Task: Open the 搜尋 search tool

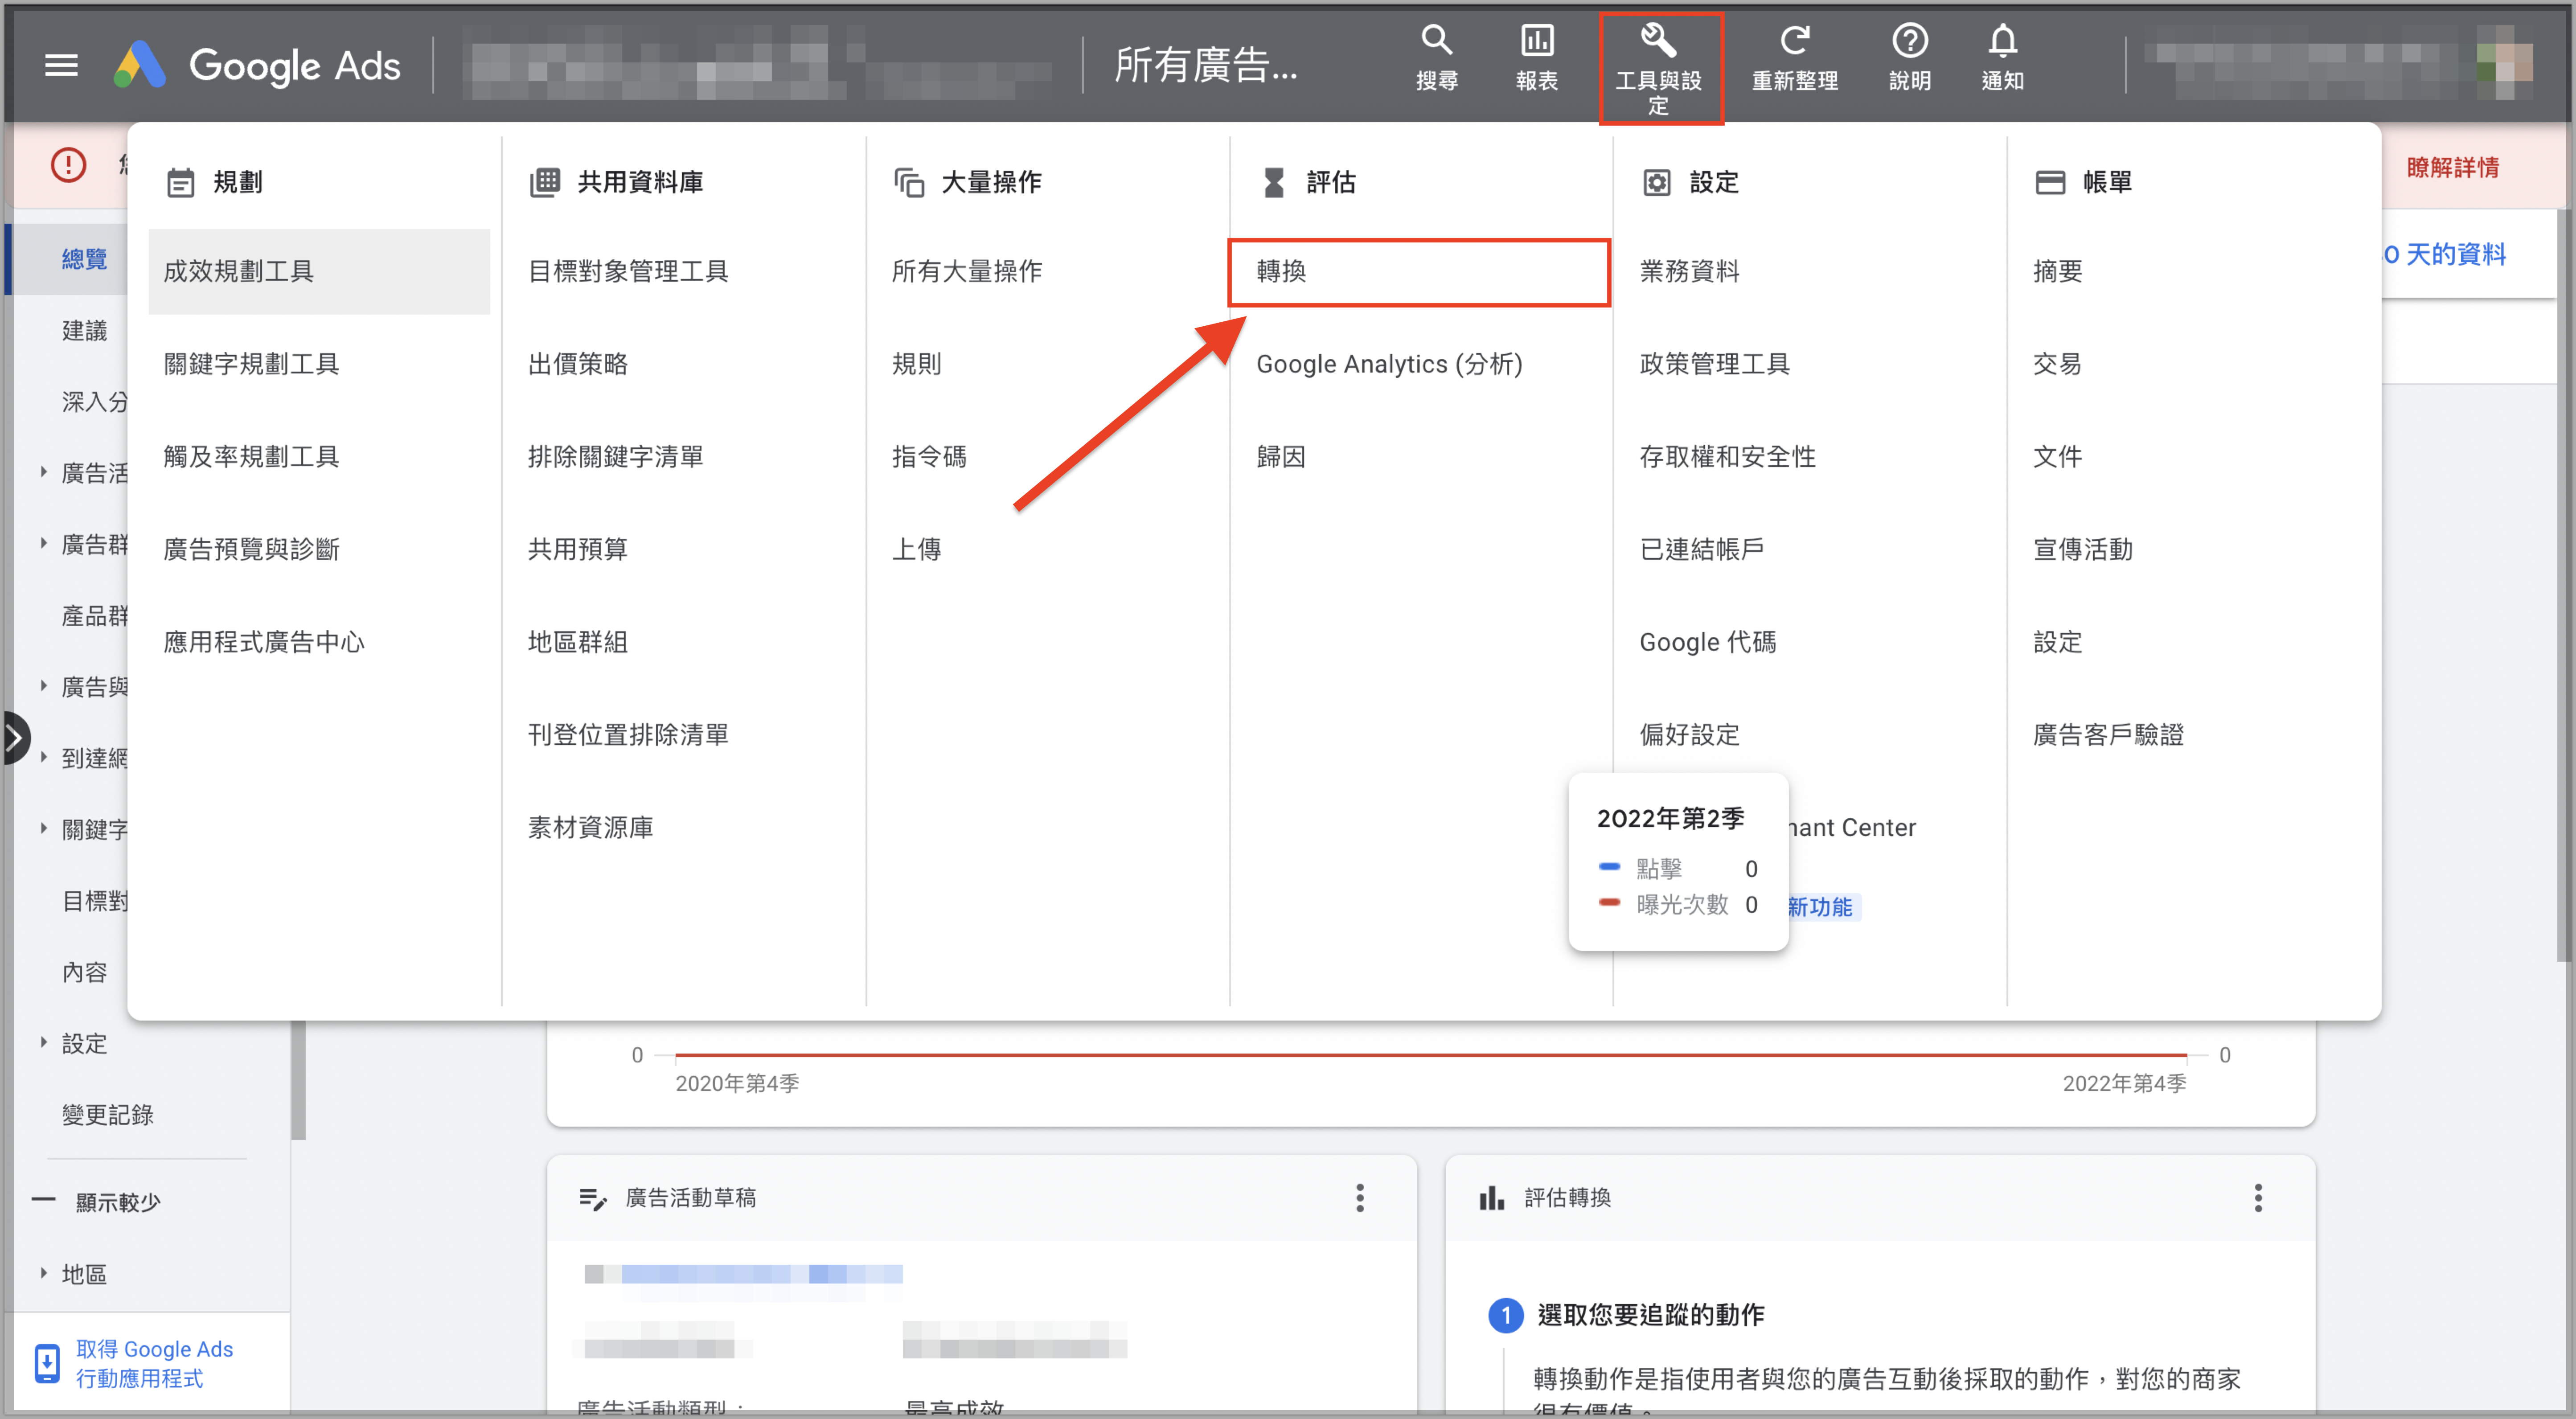Action: [1437, 59]
